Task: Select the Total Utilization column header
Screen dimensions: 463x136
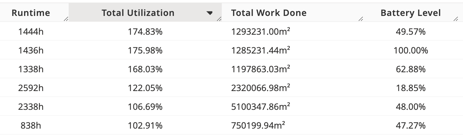Action: coord(138,13)
